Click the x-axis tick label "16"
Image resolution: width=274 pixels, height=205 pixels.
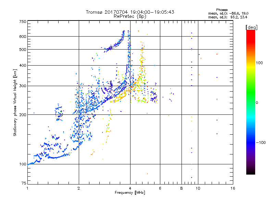point(233,188)
